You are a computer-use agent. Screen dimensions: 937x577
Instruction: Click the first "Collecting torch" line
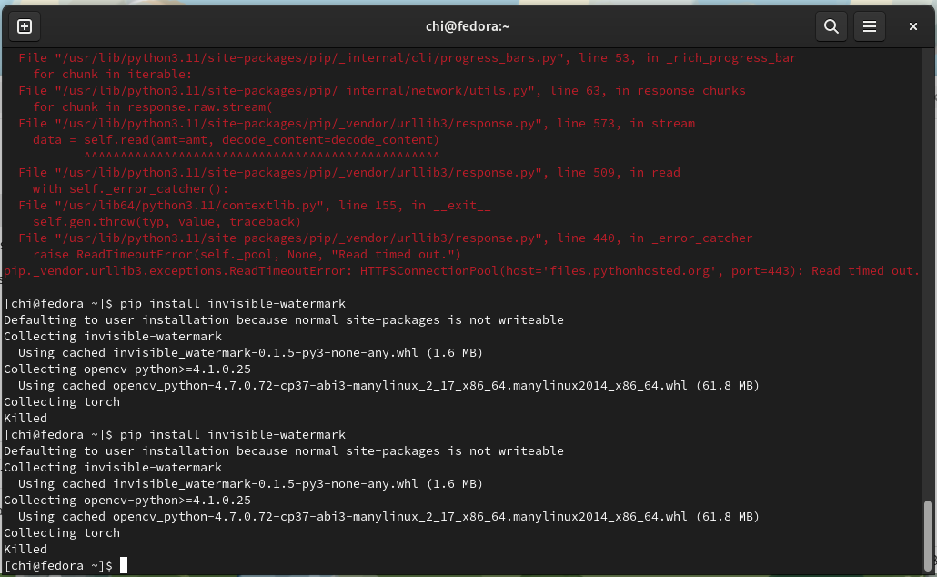coord(62,402)
